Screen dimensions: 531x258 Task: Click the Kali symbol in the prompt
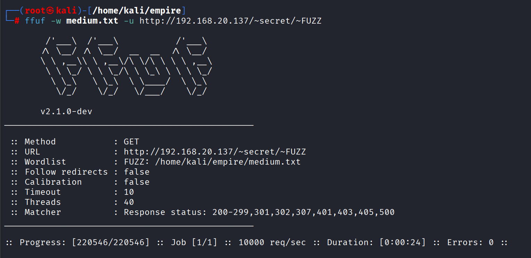(51, 10)
